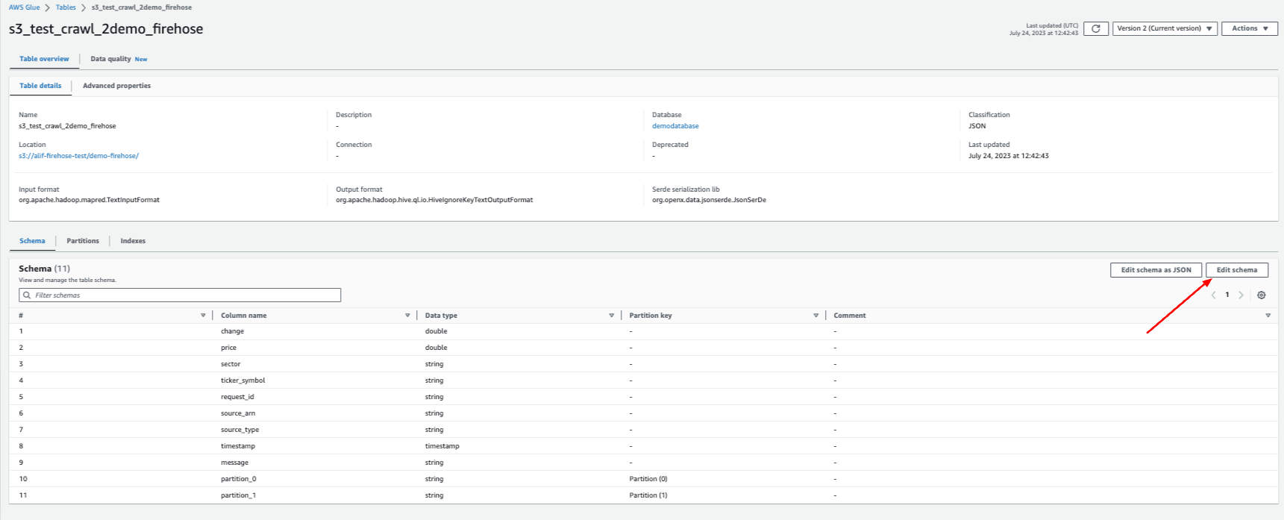Go to previous schema page arrow
The width and height of the screenshot is (1284, 520).
point(1213,295)
